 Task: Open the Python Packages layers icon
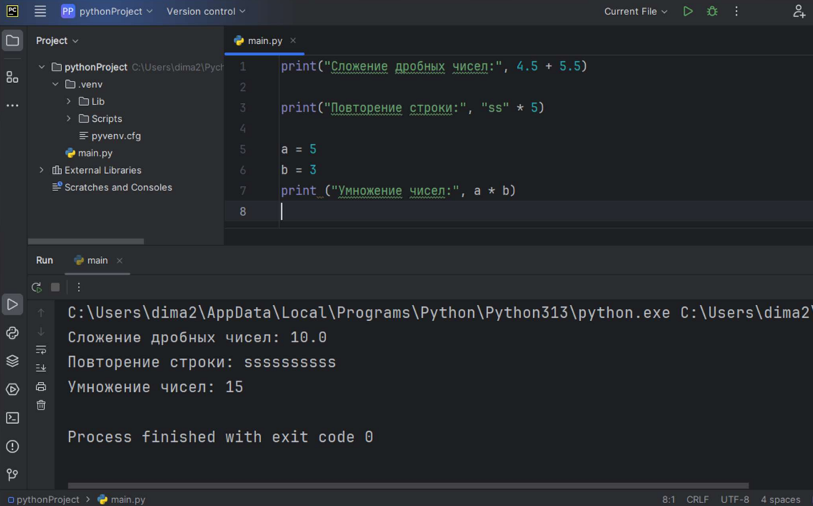[12, 361]
